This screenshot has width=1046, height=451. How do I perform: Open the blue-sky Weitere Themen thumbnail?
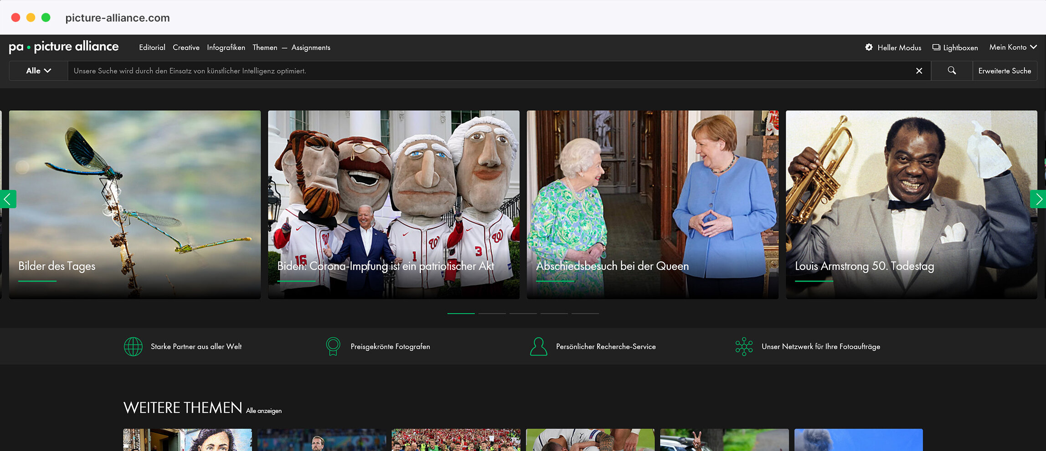pyautogui.click(x=859, y=440)
